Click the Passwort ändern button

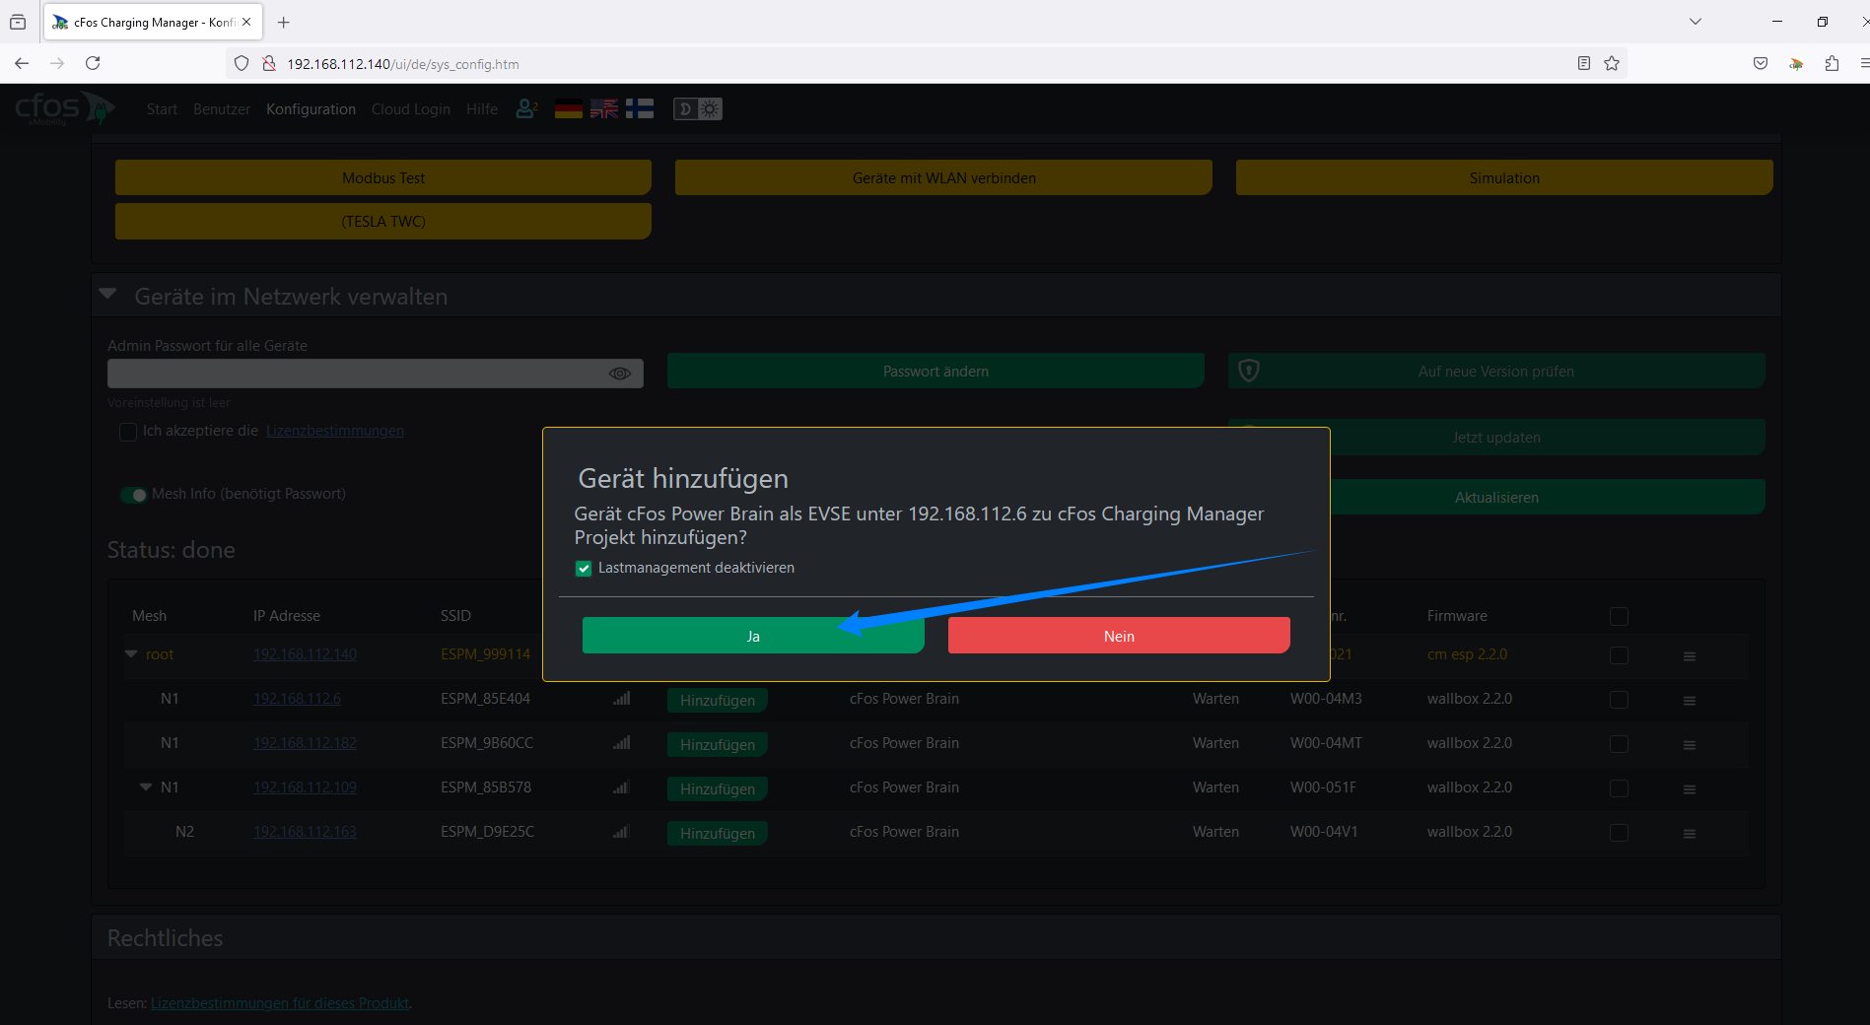[x=935, y=371]
